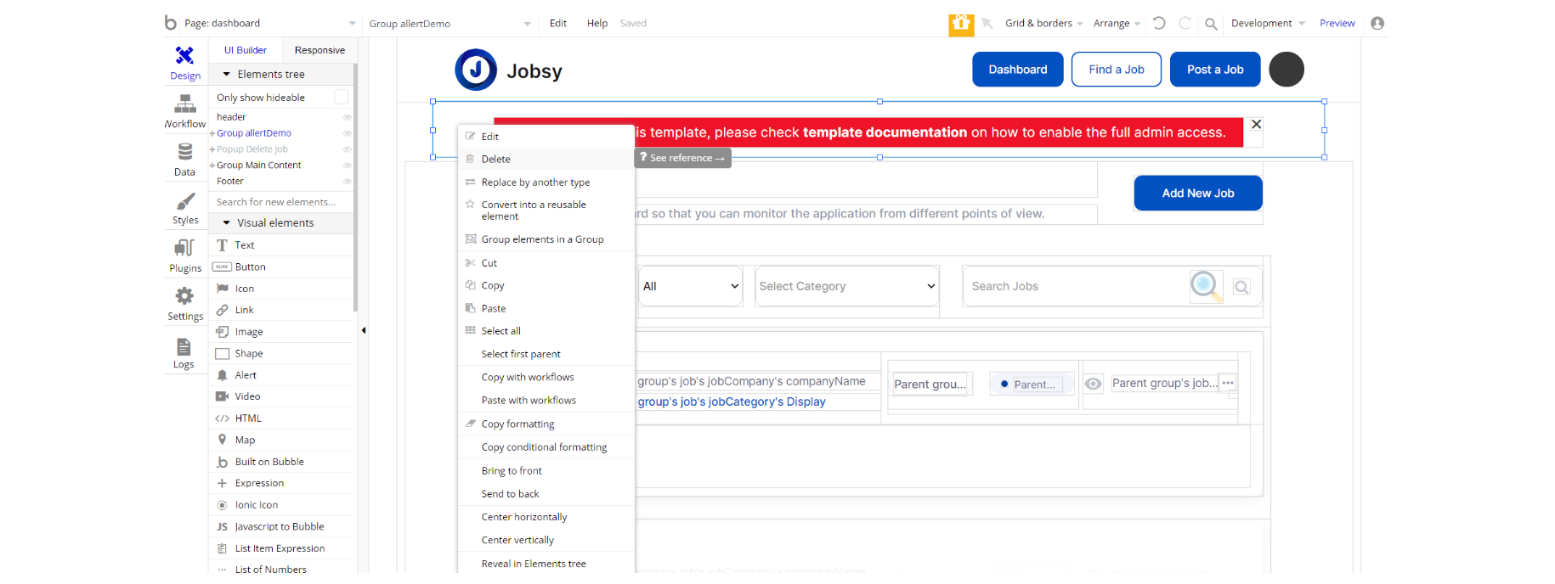The width and height of the screenshot is (1555, 584).
Task: Open the Workflow tab icon
Action: coord(185,104)
